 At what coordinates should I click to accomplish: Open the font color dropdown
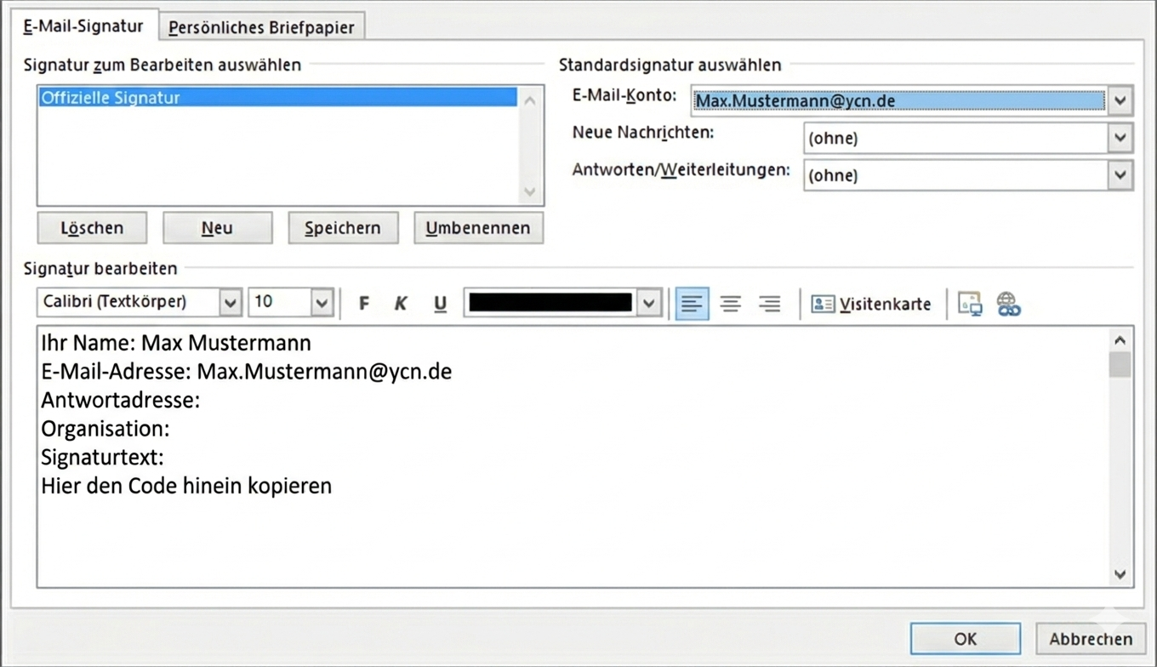click(649, 303)
